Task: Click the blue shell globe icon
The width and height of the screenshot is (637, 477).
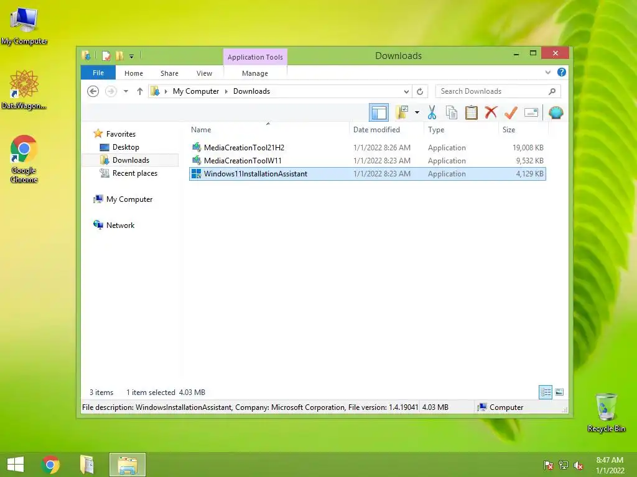Action: coord(556,112)
